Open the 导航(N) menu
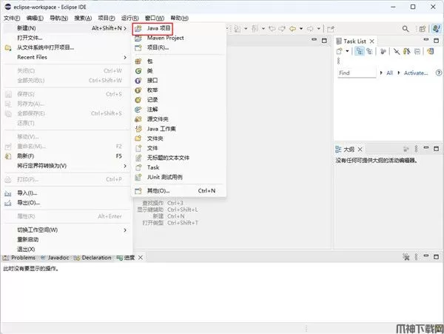Screen dimensions: 444x334 point(58,18)
